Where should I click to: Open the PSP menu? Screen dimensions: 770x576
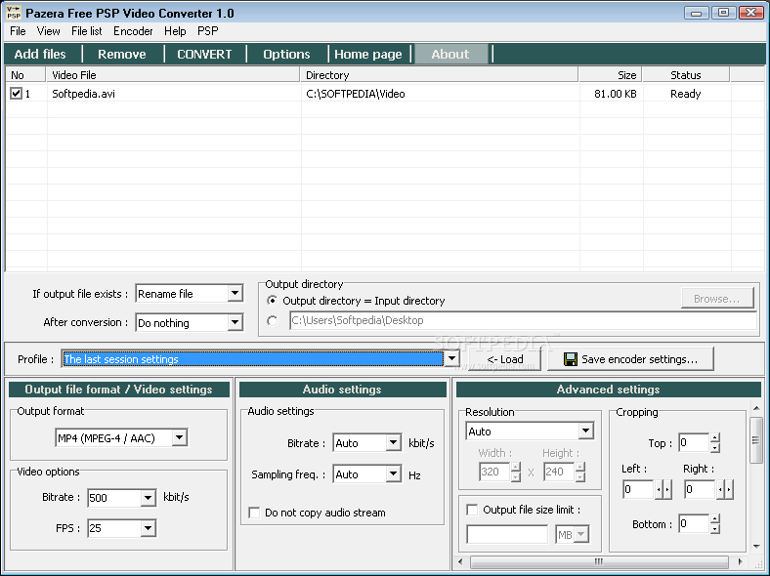tap(208, 31)
